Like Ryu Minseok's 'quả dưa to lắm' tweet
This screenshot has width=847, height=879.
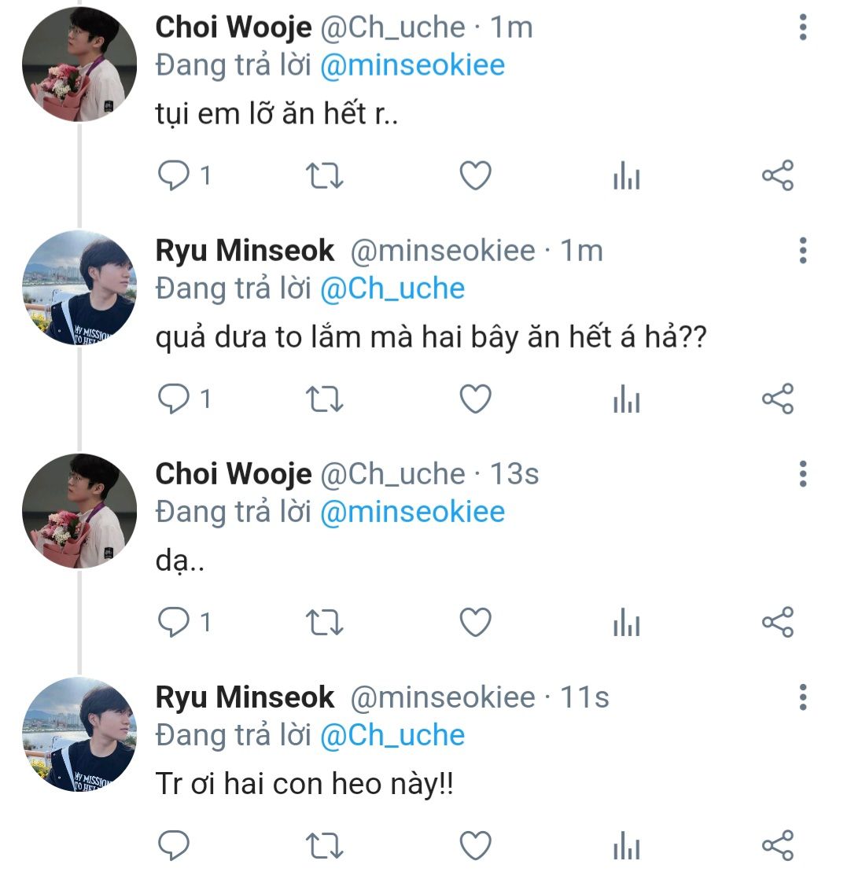point(476,399)
